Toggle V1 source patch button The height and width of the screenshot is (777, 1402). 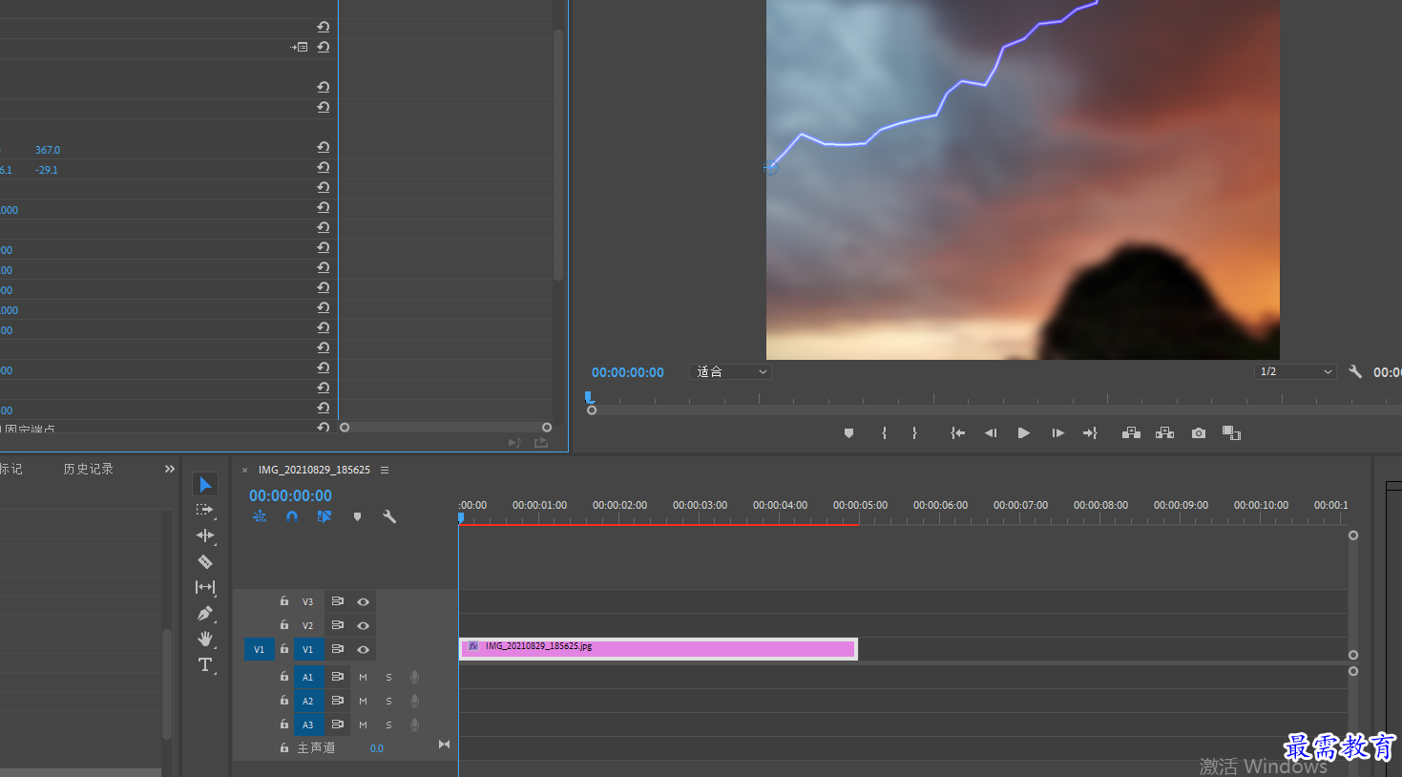[259, 649]
